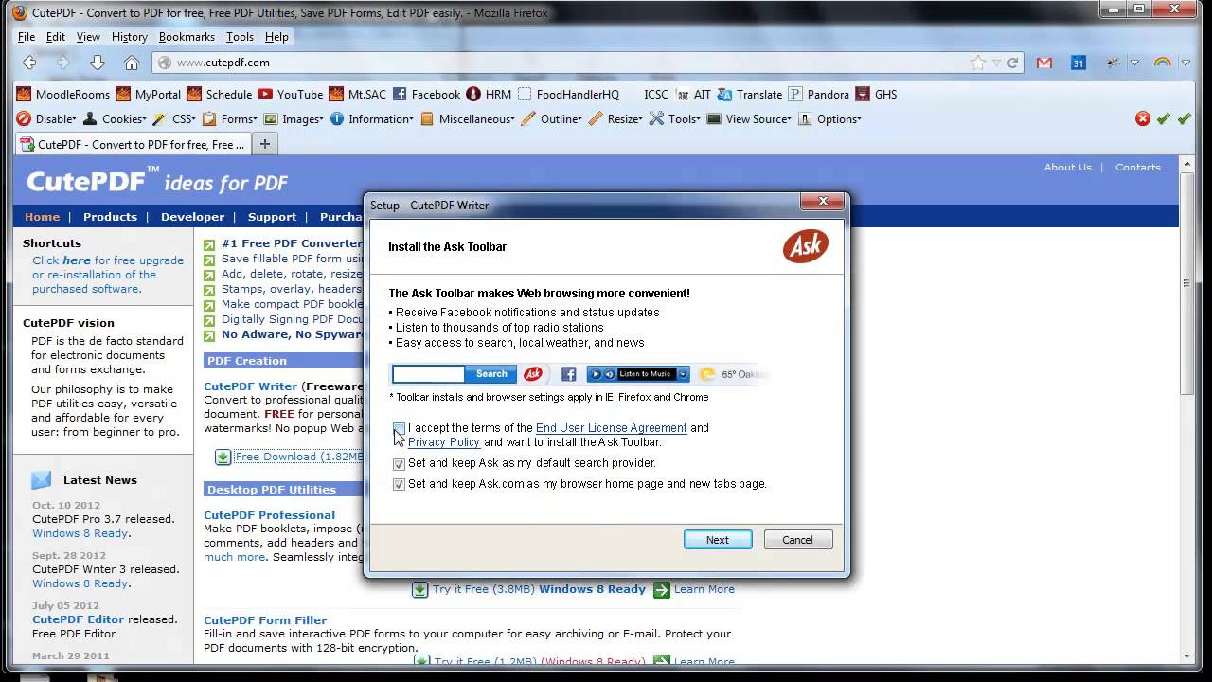Open the GHS bookmark

[876, 94]
